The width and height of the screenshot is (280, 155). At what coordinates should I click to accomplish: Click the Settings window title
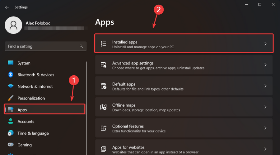pyautogui.click(x=21, y=7)
